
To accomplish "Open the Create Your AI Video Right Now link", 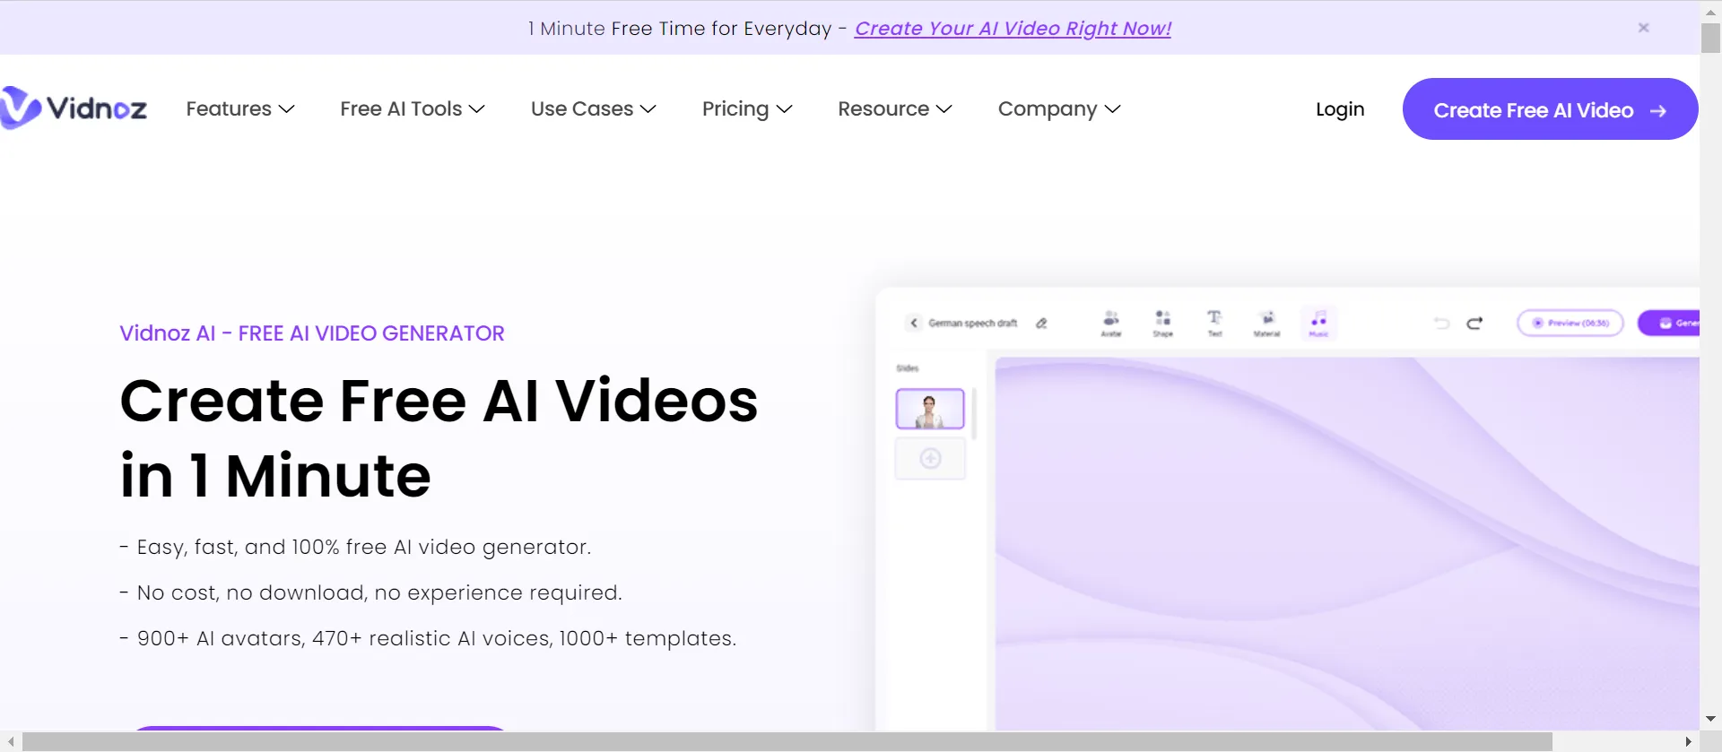I will tap(1013, 29).
